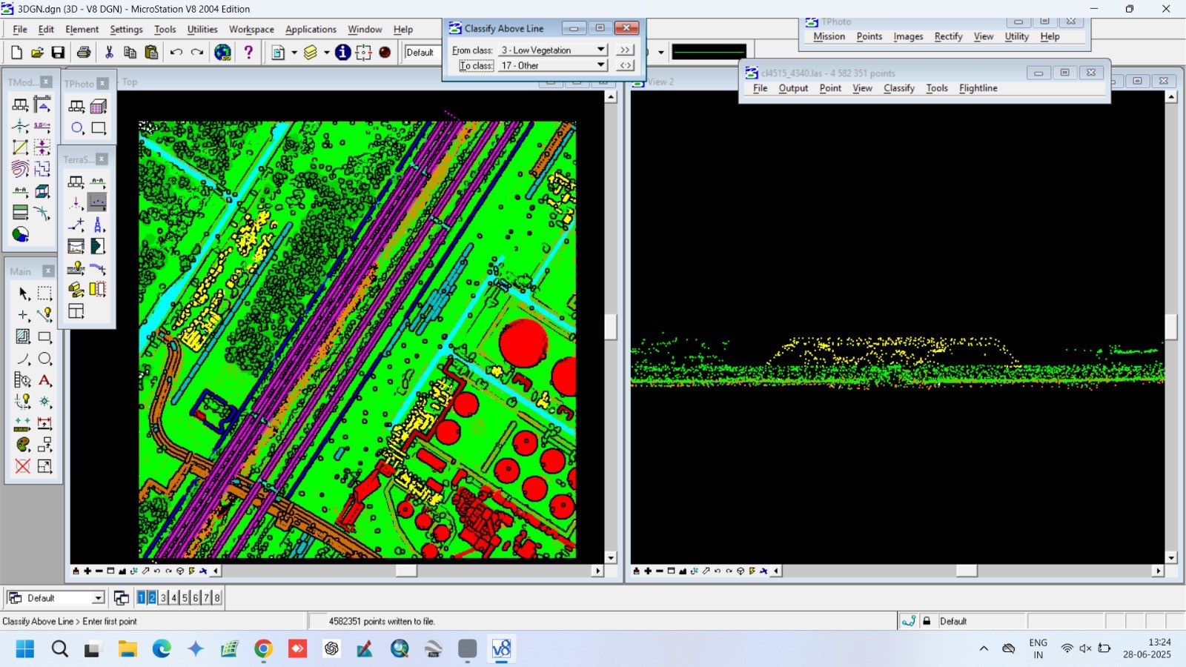Click the Print icon on the main toolbar
The width and height of the screenshot is (1186, 667).
tap(83, 52)
